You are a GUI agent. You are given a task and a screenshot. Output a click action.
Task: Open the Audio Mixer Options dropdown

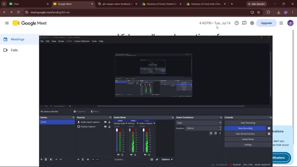[167, 160]
